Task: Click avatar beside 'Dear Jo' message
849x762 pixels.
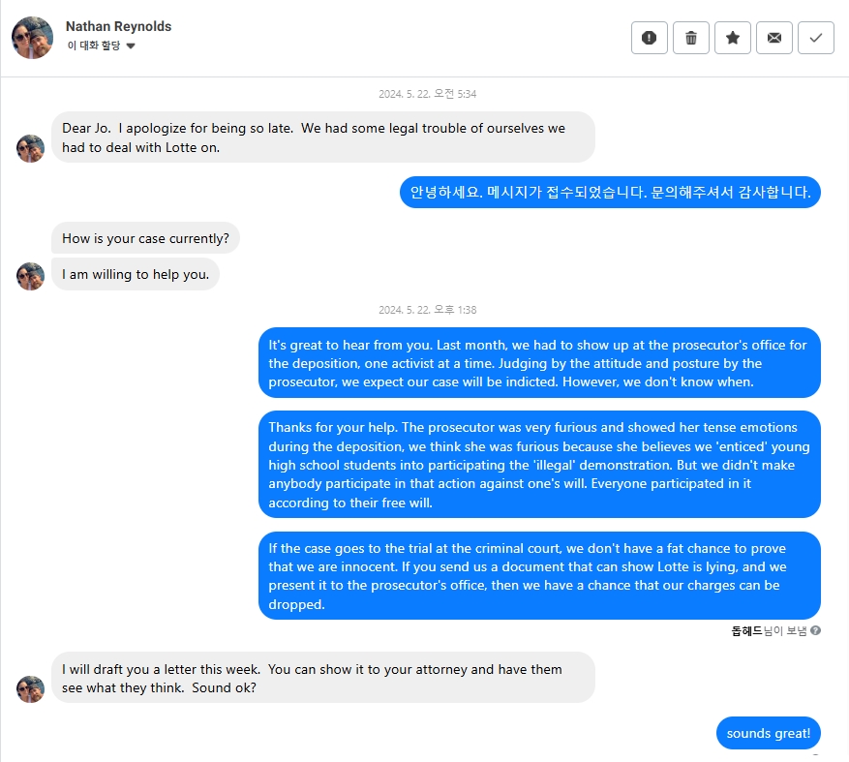Action: pos(30,148)
